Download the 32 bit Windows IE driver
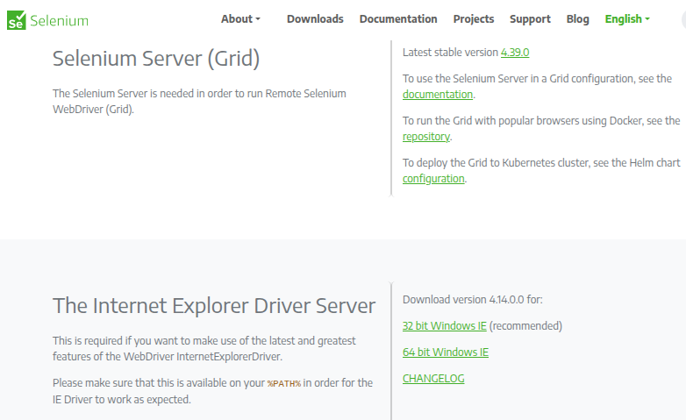686x420 pixels. point(445,326)
